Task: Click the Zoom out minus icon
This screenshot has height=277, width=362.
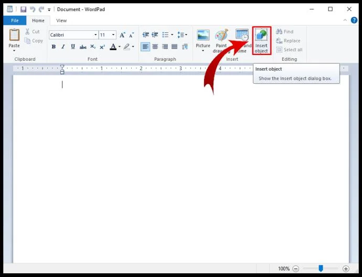Action: click(296, 269)
